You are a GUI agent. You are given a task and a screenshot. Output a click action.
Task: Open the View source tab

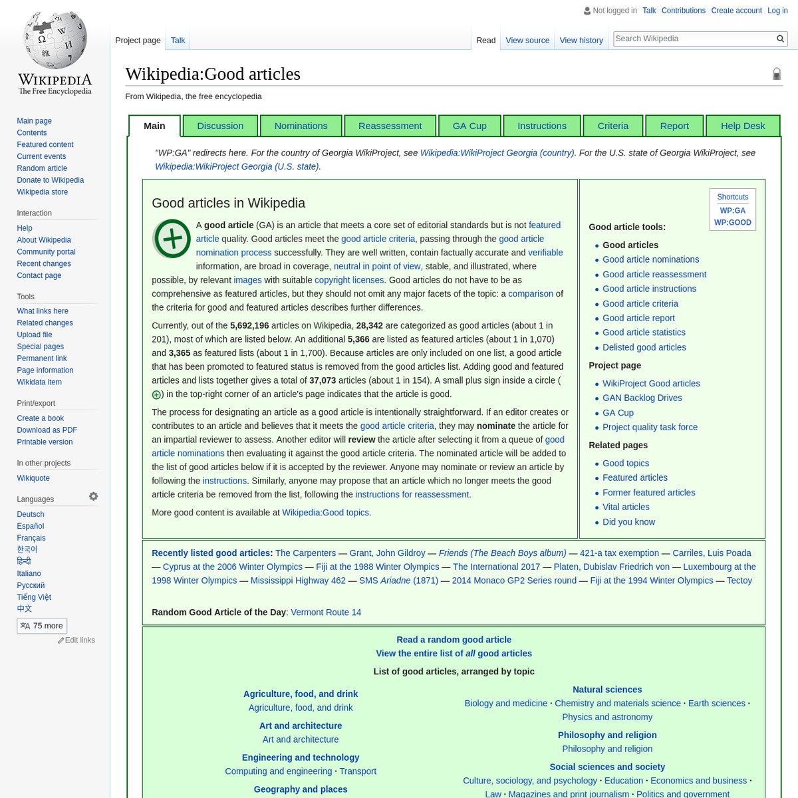click(527, 40)
